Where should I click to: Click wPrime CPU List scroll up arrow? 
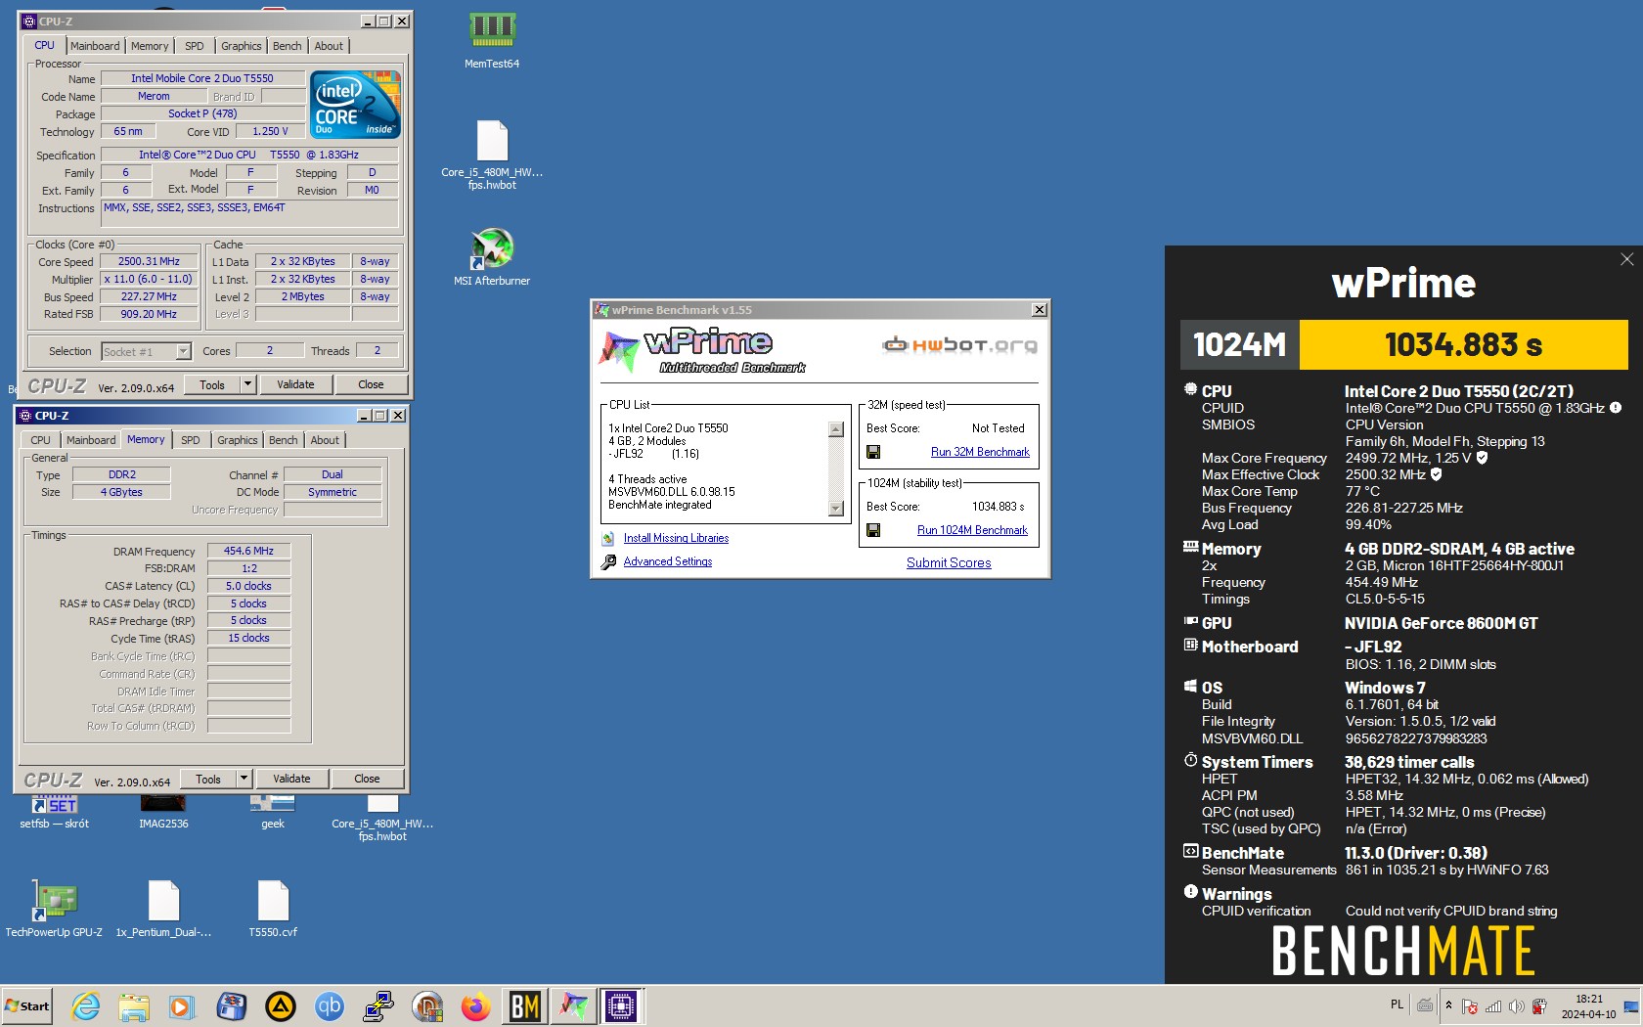(836, 429)
